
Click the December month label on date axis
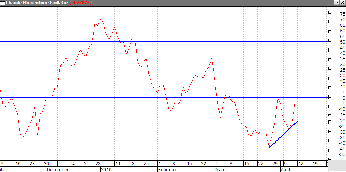(58, 170)
